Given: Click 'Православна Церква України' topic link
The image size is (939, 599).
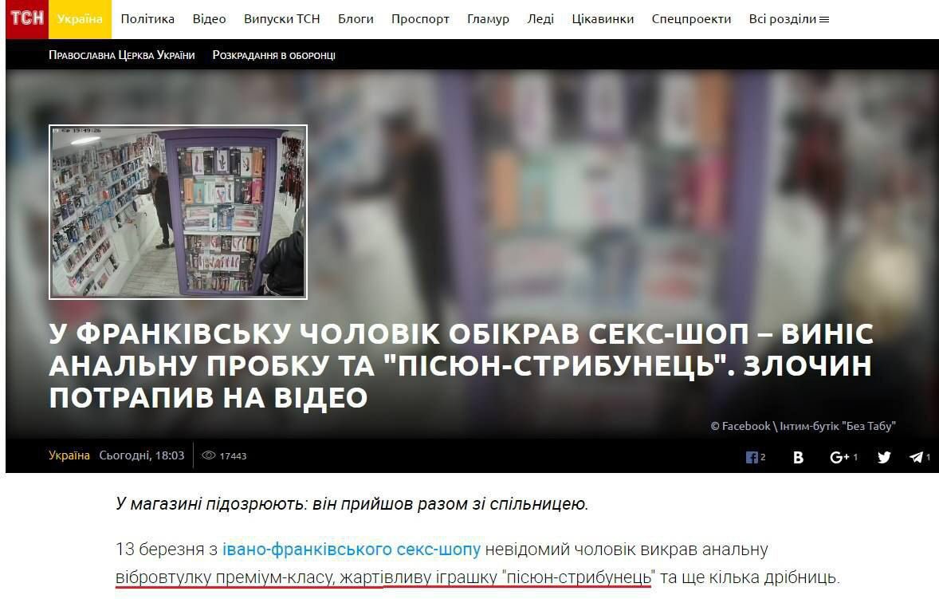Looking at the screenshot, I should [x=121, y=55].
